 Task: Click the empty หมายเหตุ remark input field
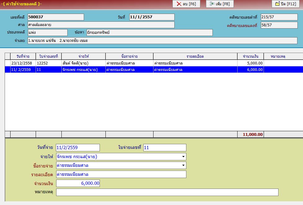click(x=167, y=192)
